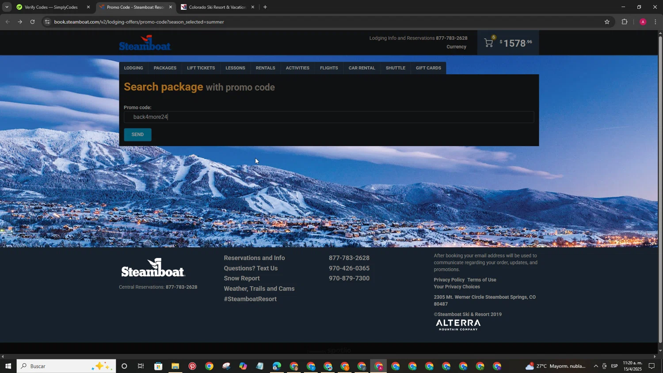Image resolution: width=663 pixels, height=373 pixels.
Task: Click phone number 970-426-0365
Action: [x=349, y=268]
